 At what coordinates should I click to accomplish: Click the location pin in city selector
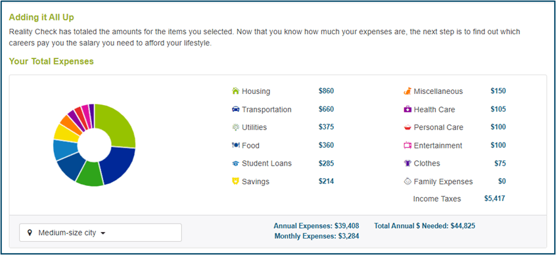click(30, 233)
